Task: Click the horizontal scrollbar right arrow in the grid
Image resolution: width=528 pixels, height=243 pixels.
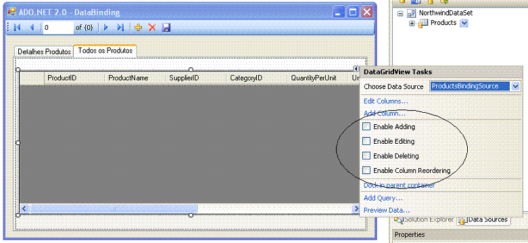Action: tap(356, 209)
